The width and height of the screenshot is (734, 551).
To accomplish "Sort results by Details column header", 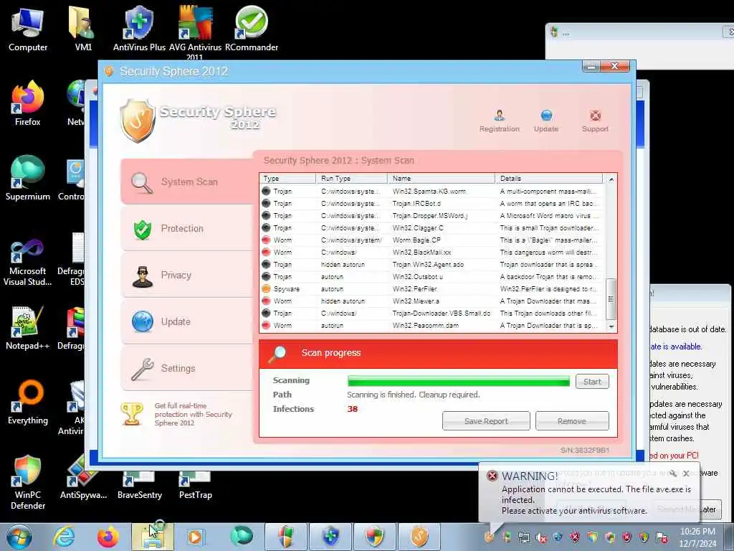I will pos(548,179).
